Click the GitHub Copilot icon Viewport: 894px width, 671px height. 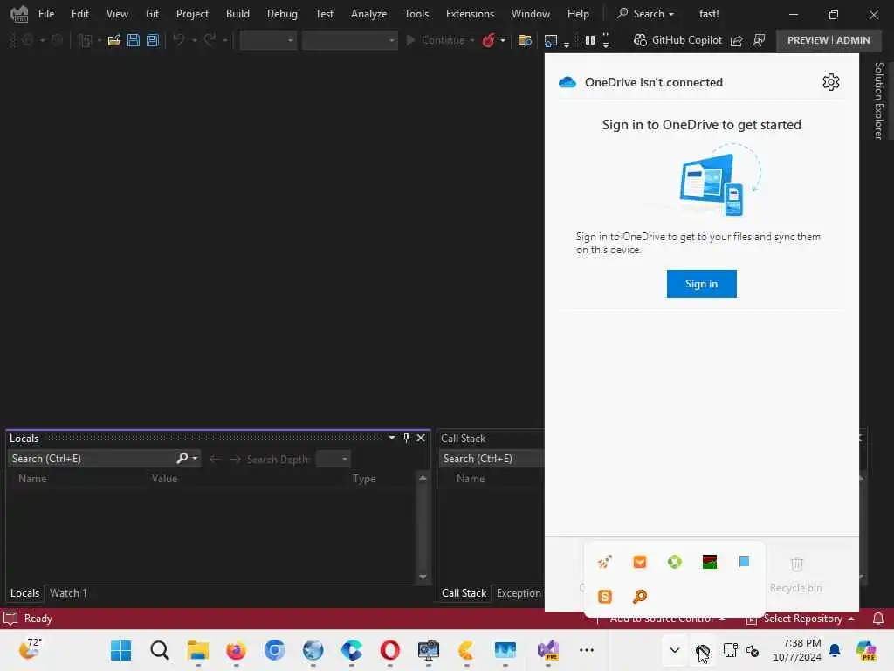click(x=640, y=40)
